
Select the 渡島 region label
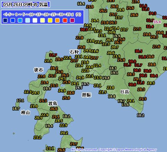53,104
